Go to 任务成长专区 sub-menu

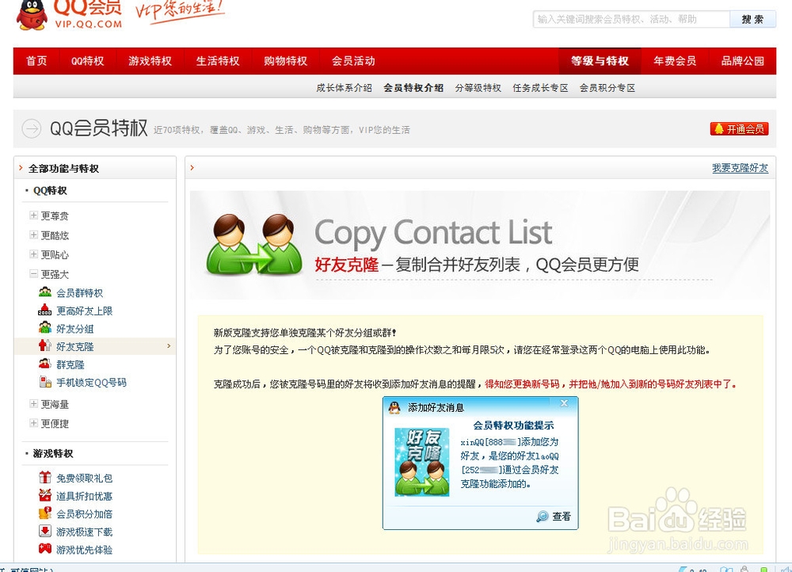[x=540, y=88]
